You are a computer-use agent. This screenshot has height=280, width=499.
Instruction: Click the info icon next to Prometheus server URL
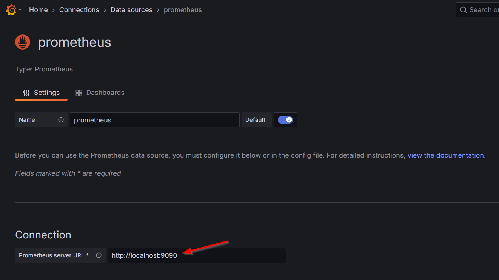[x=99, y=255]
